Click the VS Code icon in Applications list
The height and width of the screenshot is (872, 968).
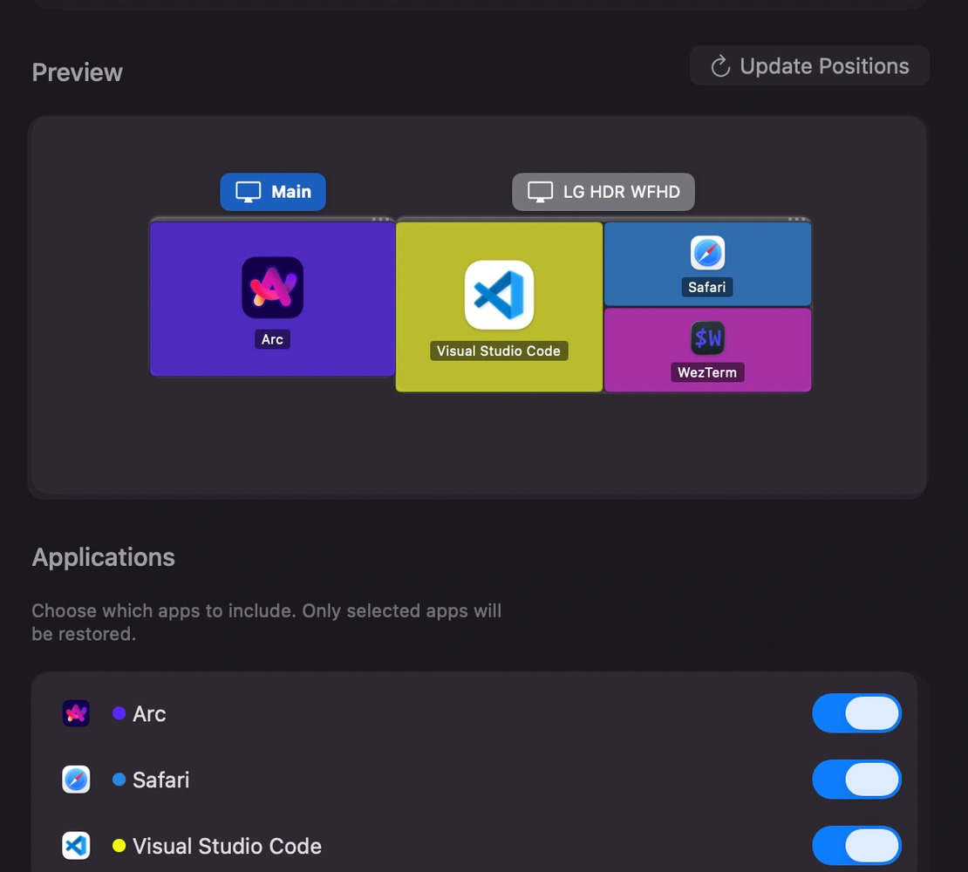pos(76,846)
